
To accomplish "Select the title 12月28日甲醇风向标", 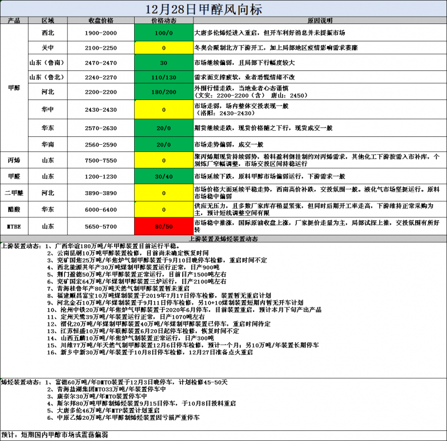I will pos(203,9).
